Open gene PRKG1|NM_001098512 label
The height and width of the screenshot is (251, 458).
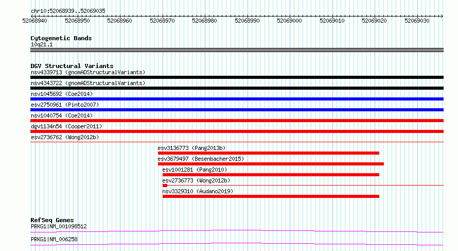click(59, 226)
